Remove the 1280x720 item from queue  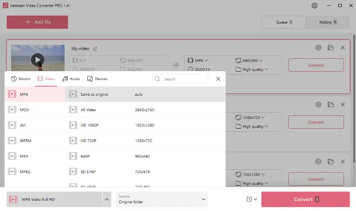pyautogui.click(x=343, y=105)
